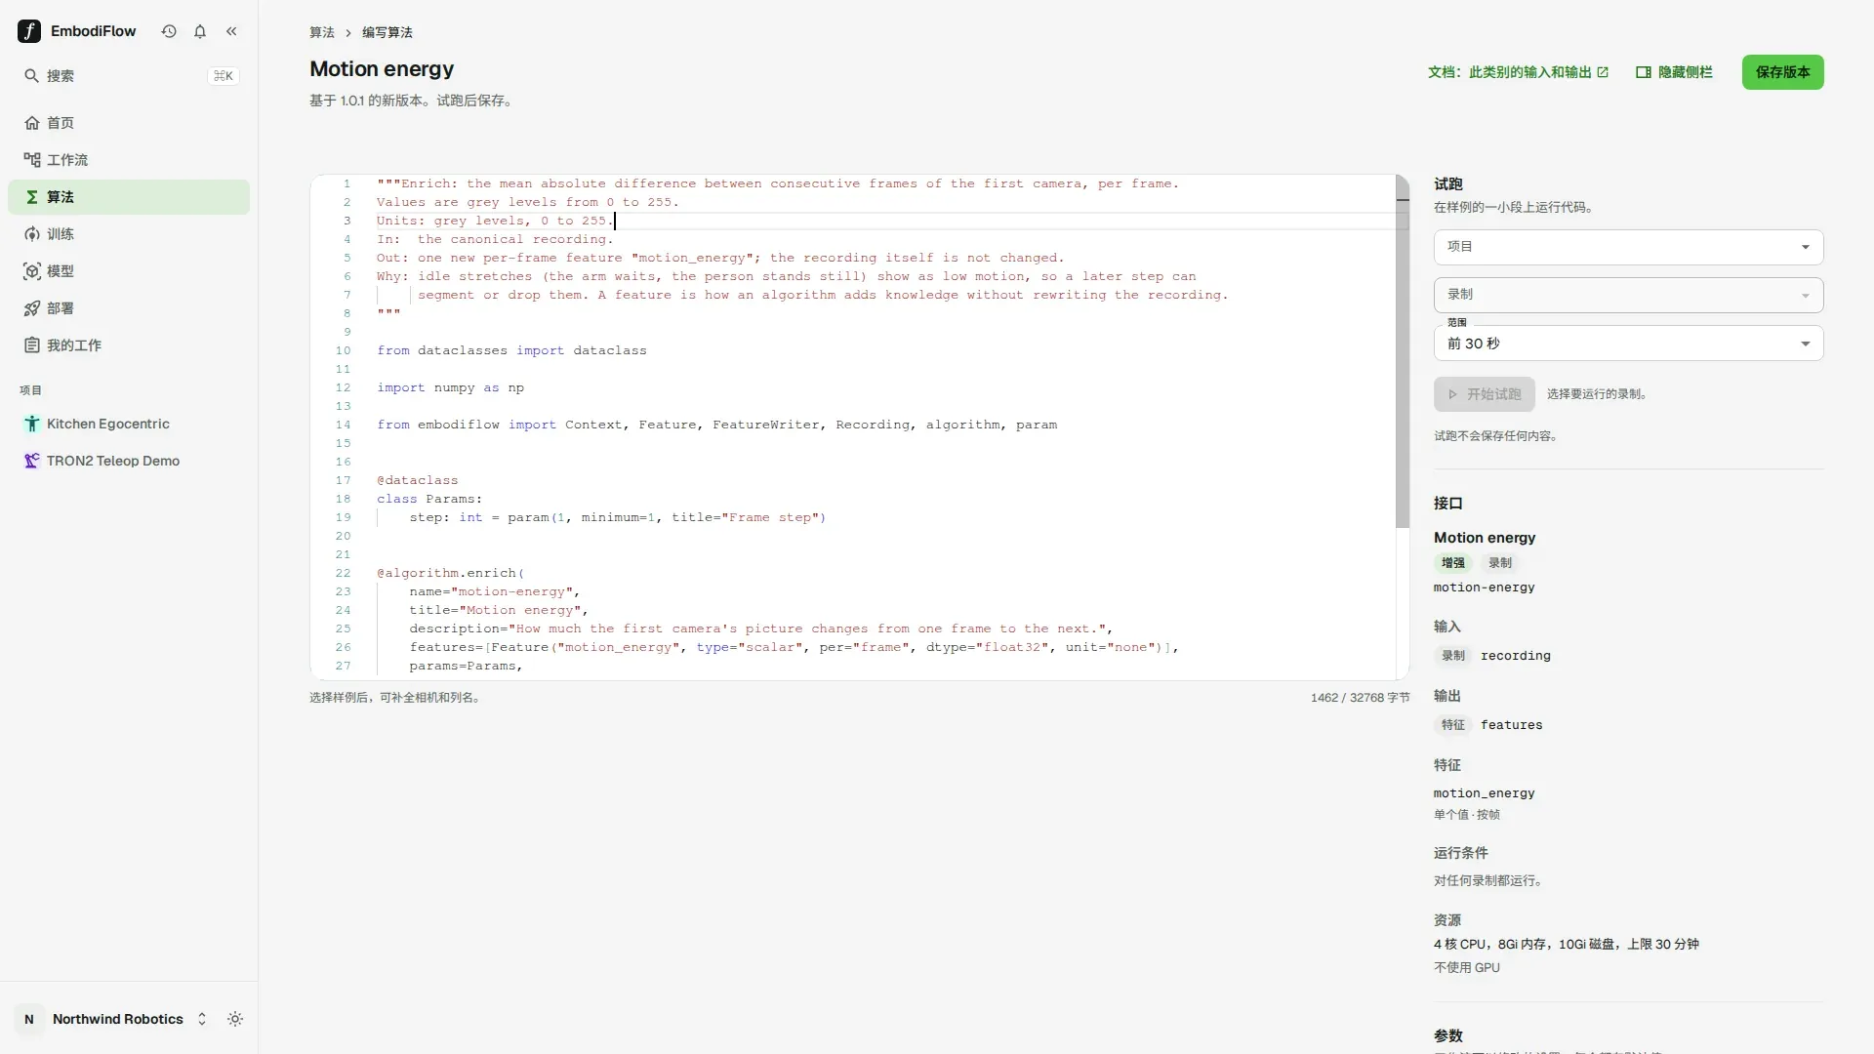This screenshot has width=1874, height=1054.
Task: Toggle the theme sun icon
Action: pos(235,1019)
